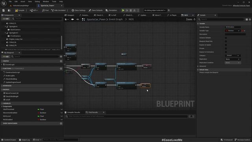Toggle visibility of NOSEnabled variable

61,120
